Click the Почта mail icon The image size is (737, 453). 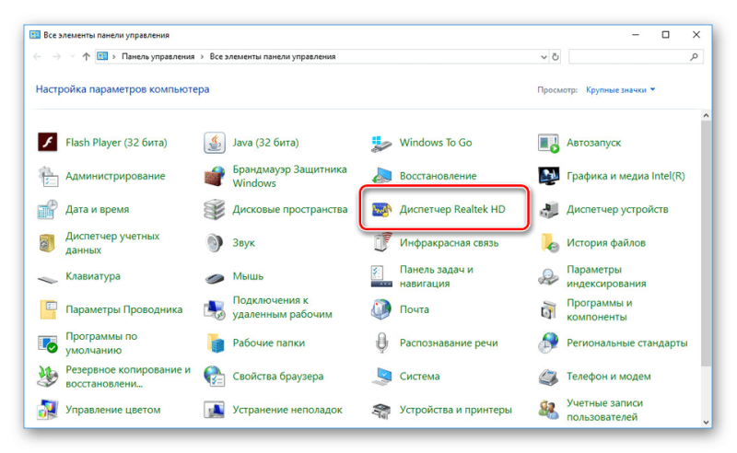(x=381, y=309)
